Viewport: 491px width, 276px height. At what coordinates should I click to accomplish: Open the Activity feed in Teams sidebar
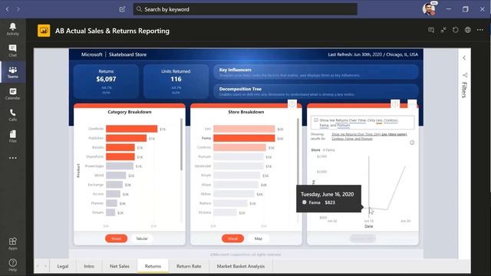pyautogui.click(x=12, y=29)
